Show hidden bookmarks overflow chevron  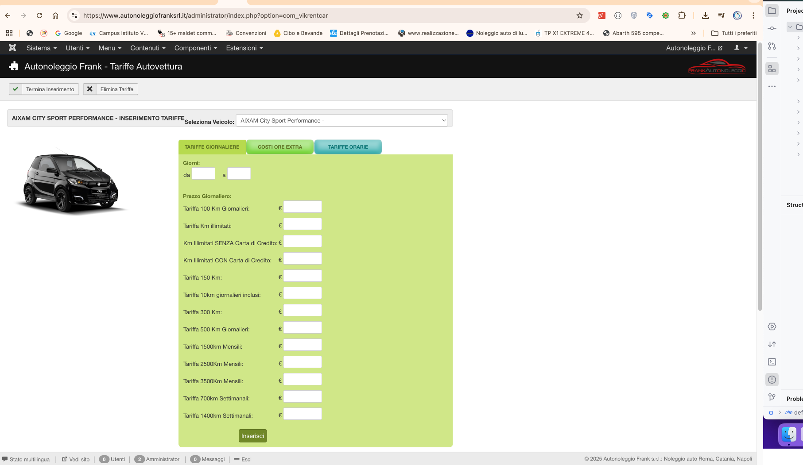pyautogui.click(x=694, y=33)
